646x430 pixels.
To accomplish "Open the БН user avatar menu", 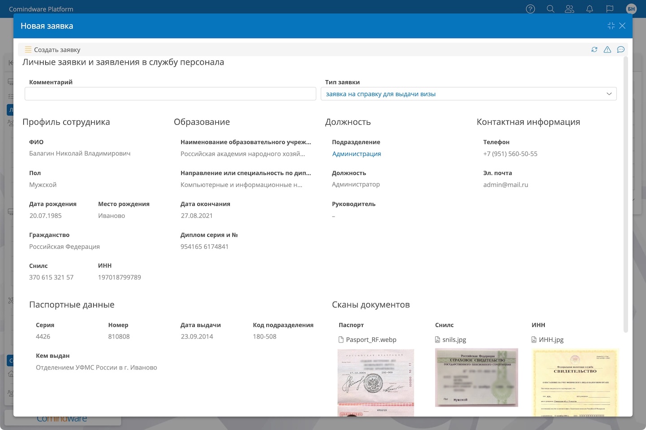I will coord(631,9).
